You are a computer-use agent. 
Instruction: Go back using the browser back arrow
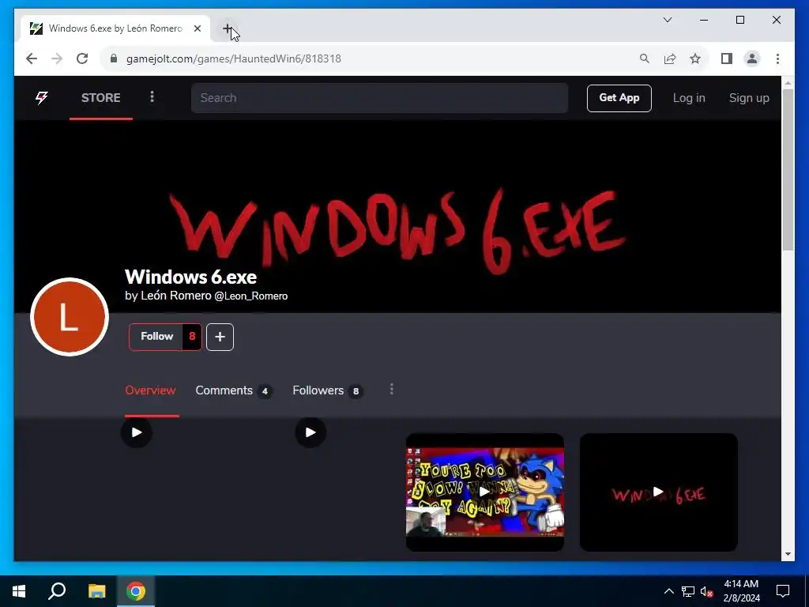(32, 58)
